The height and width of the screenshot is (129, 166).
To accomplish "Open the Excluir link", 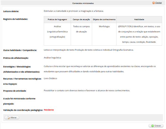I will click(159, 3).
